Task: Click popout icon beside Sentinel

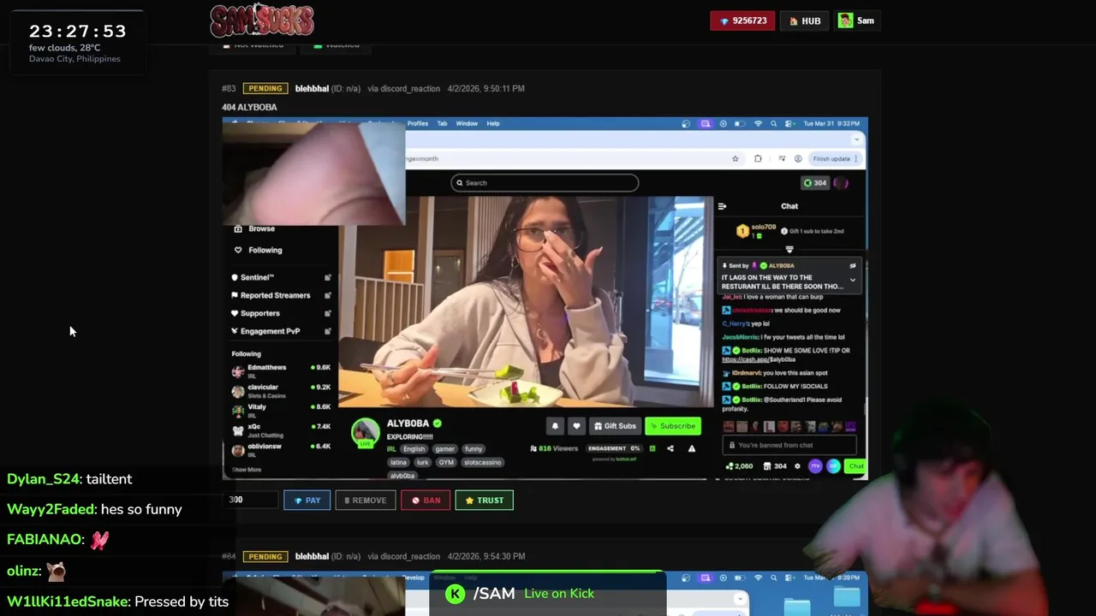Action: pos(327,277)
